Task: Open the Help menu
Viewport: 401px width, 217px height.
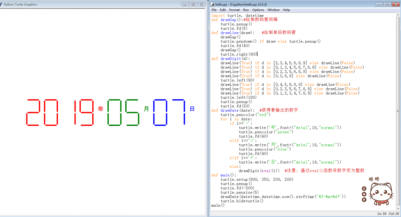Action: click(286, 10)
